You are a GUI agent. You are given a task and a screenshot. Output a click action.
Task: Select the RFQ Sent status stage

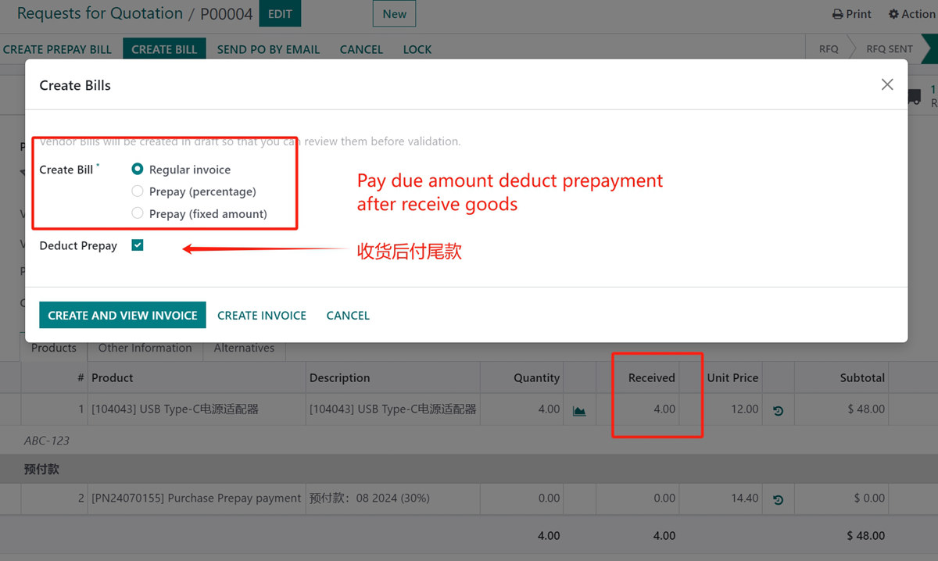889,48
